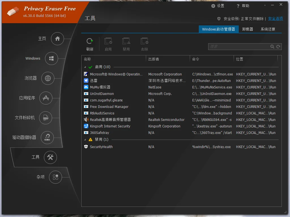Open 帮助 help text button
The image size is (290, 217).
[246, 6]
